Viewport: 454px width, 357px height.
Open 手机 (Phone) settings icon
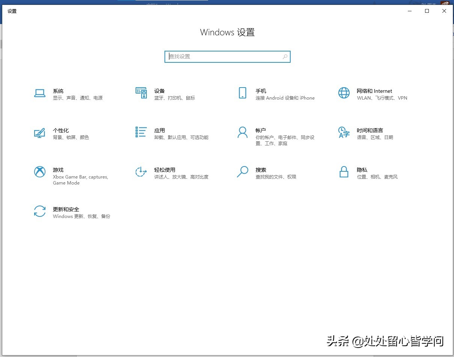tap(242, 93)
